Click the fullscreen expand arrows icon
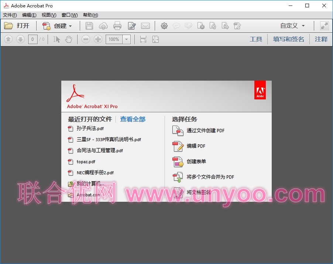The width and height of the screenshot is (333, 264). (324, 26)
